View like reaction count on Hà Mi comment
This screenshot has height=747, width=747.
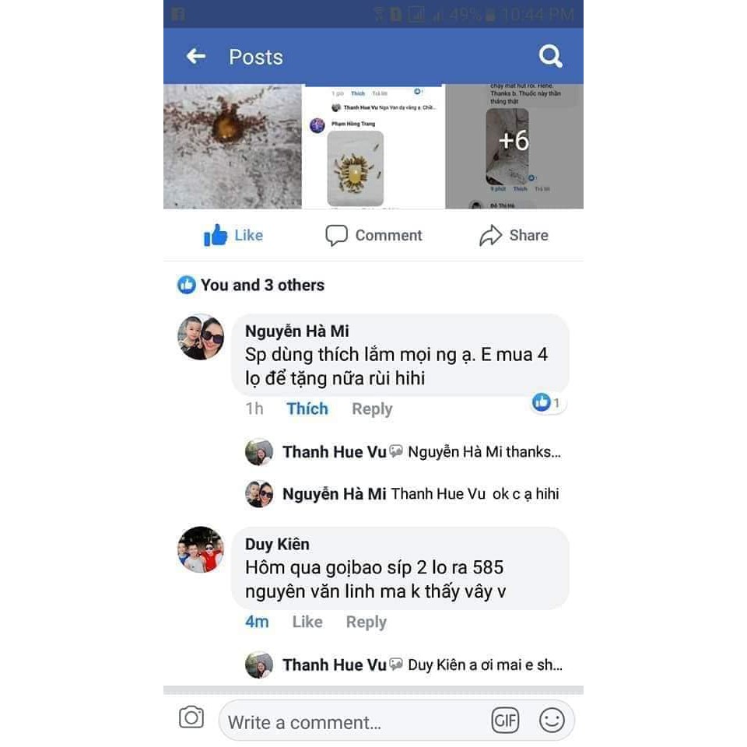click(x=547, y=402)
